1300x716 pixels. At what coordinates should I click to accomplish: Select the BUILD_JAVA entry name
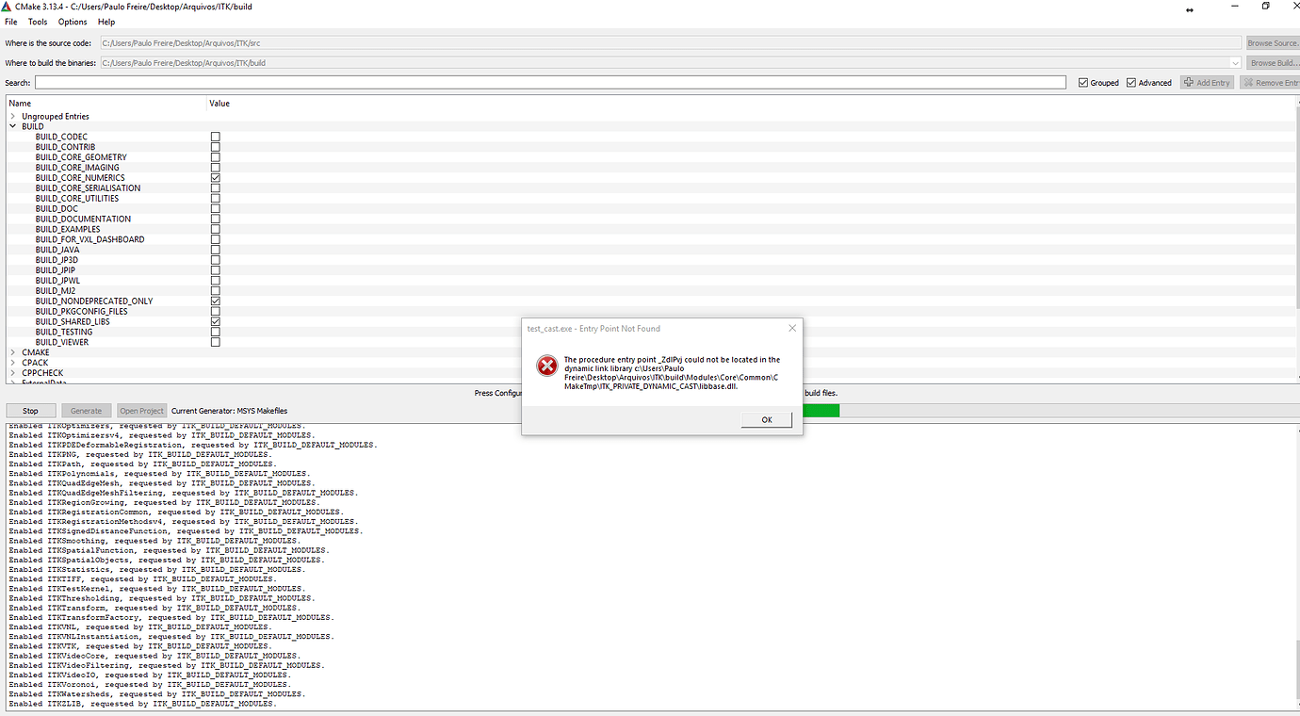[x=57, y=250]
